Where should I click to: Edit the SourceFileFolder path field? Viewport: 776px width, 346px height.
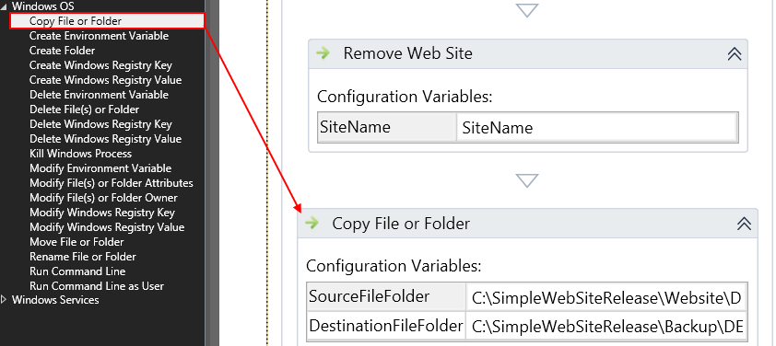click(606, 297)
